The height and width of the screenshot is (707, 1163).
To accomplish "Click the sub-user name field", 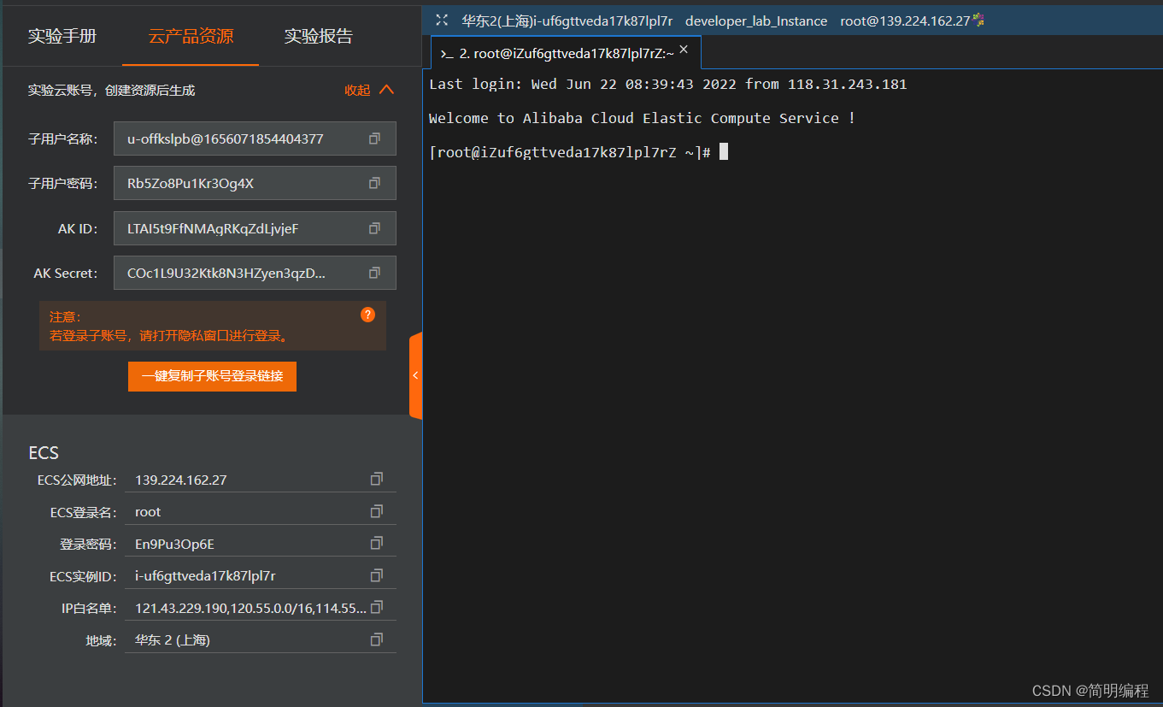I will click(x=255, y=138).
